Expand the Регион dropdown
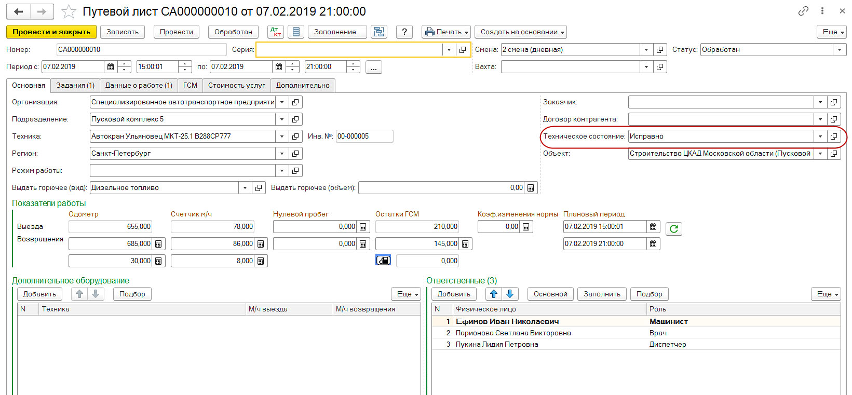Viewport: 852px width, 395px height. point(282,153)
